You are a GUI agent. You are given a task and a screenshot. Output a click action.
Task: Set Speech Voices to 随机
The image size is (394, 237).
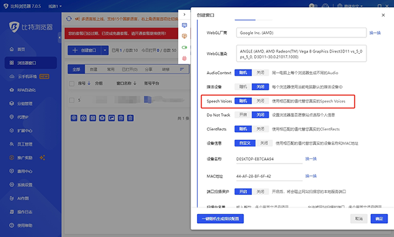(x=243, y=101)
